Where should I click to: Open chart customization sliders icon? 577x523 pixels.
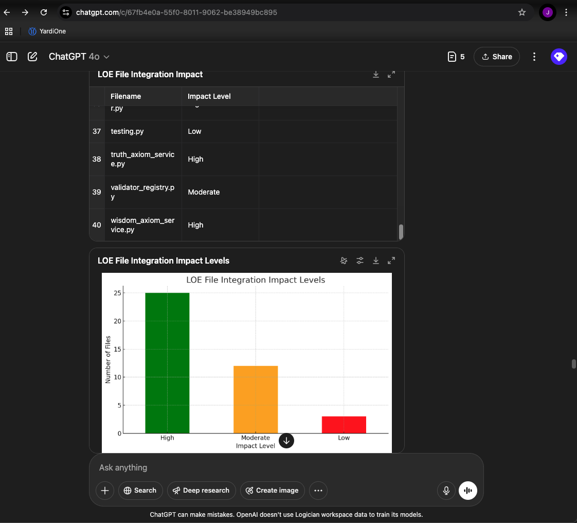(360, 260)
